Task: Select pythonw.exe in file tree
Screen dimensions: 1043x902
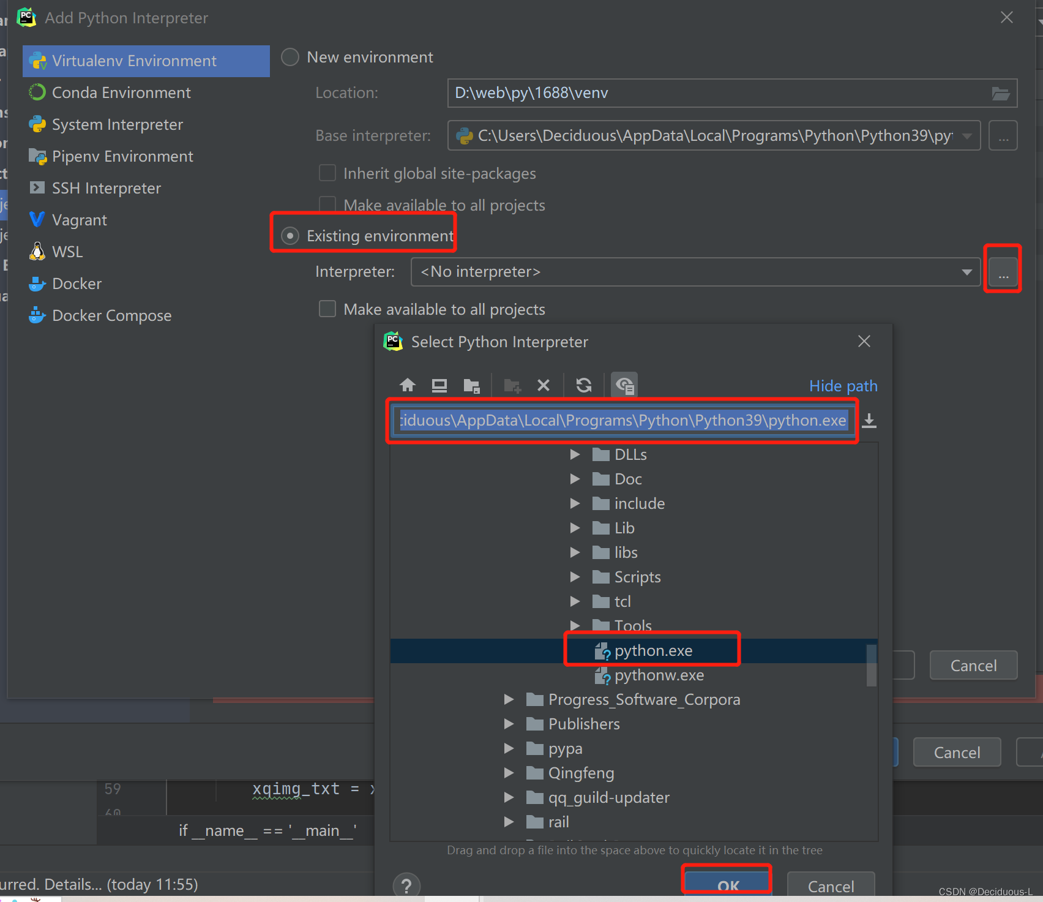Action: pyautogui.click(x=634, y=675)
